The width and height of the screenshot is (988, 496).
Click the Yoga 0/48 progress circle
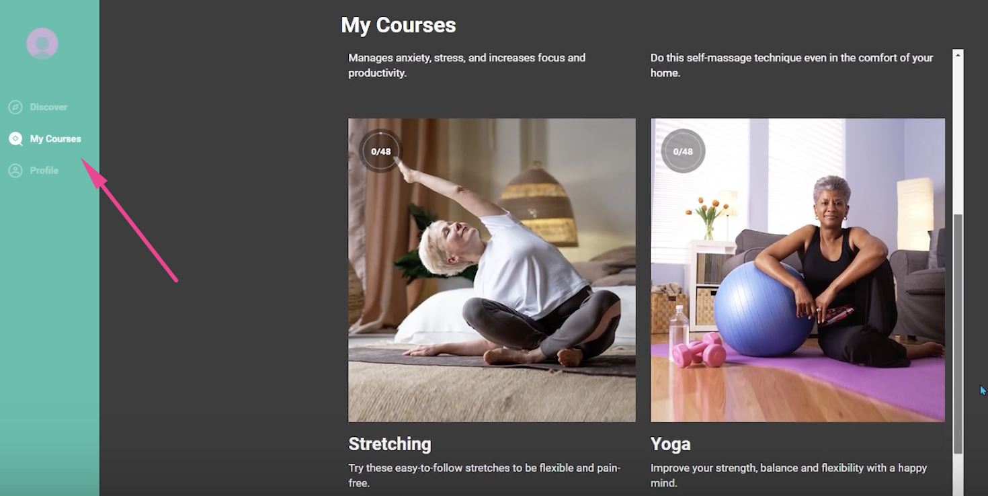click(683, 151)
